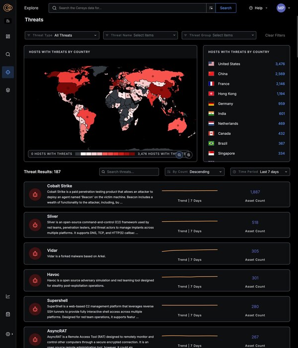
Task: Expand the Threat Group filter dropdown
Action: pos(219,35)
